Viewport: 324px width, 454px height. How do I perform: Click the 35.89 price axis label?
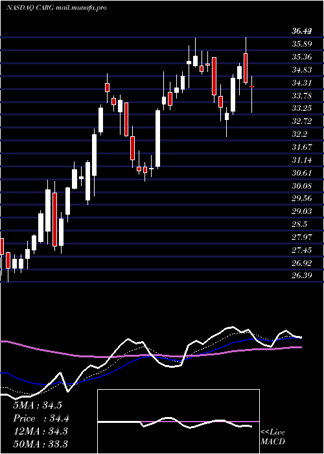click(301, 44)
